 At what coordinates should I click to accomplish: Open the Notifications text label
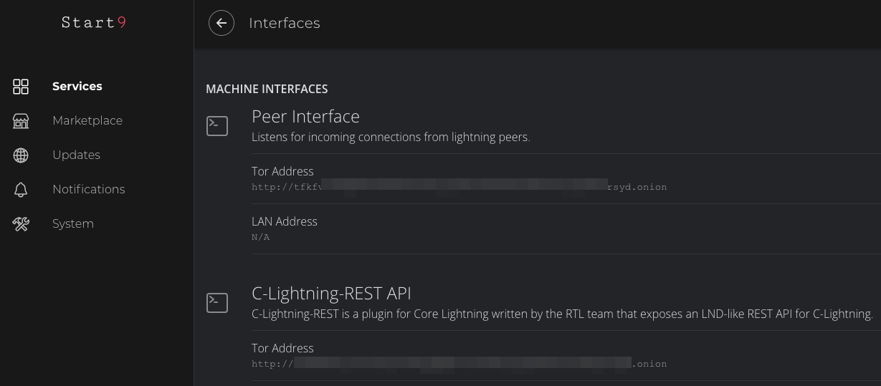click(89, 190)
